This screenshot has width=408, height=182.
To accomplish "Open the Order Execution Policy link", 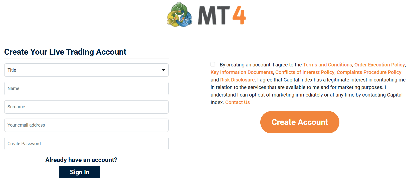I will [x=379, y=65].
